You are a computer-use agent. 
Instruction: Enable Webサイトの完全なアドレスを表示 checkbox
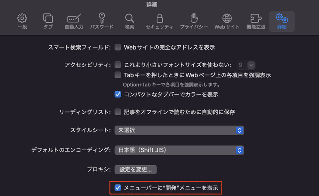tap(117, 47)
